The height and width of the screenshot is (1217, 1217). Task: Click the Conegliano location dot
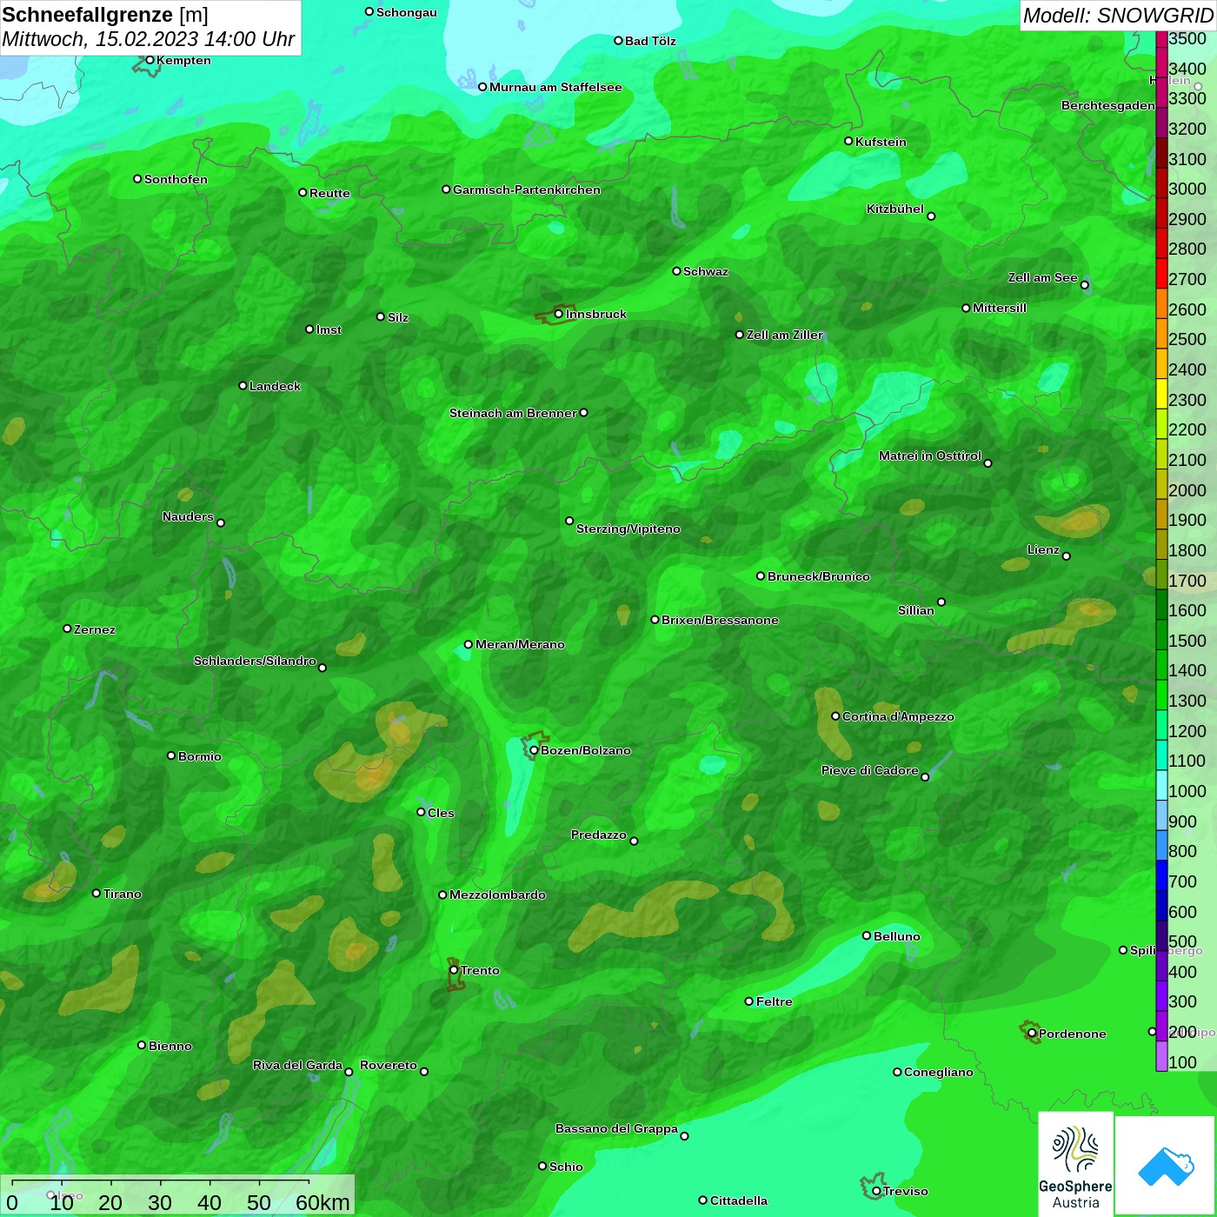(x=897, y=1072)
